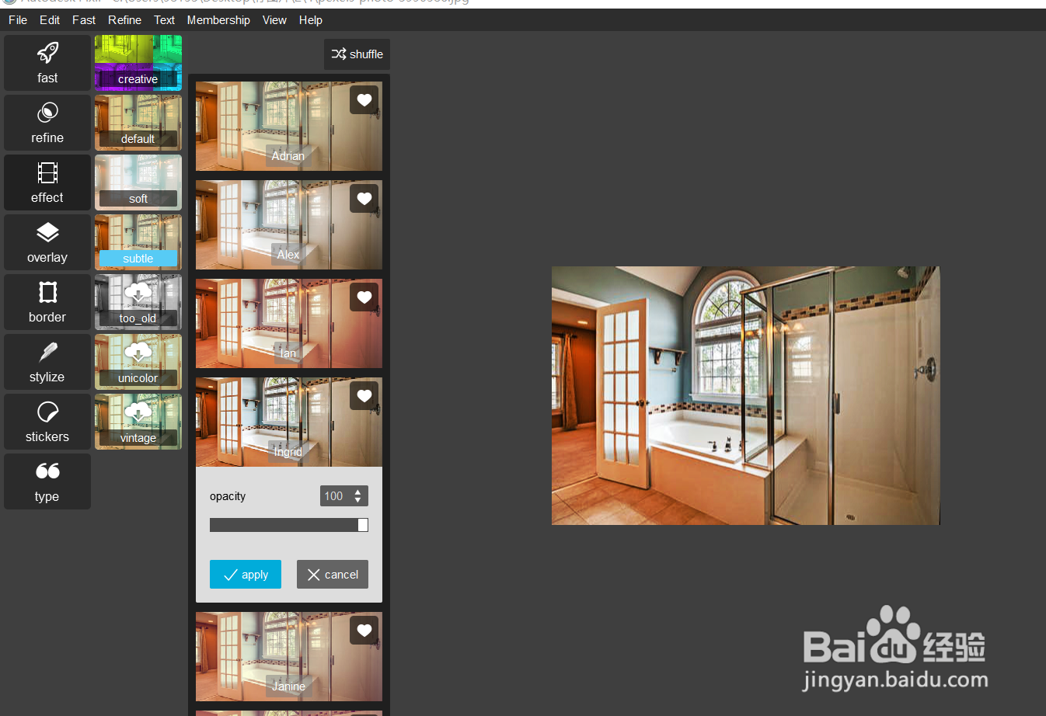Click the bathroom photo on the canvas
Viewport: 1046px width, 716px height.
pos(746,395)
